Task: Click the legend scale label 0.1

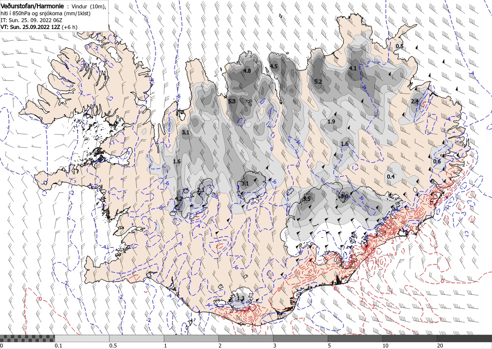Action: pos(59,346)
